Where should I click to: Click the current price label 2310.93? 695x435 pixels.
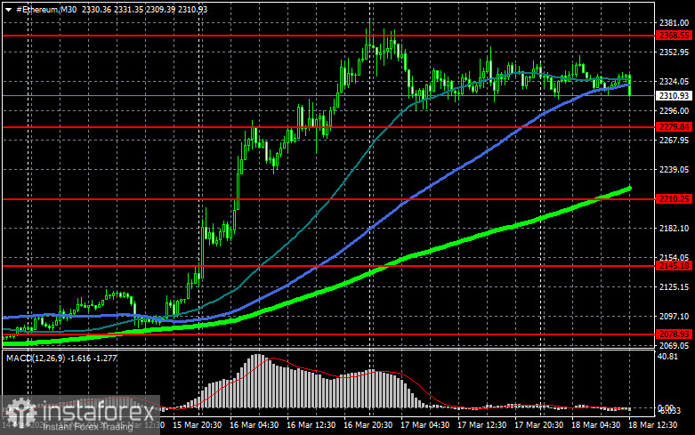pos(675,96)
